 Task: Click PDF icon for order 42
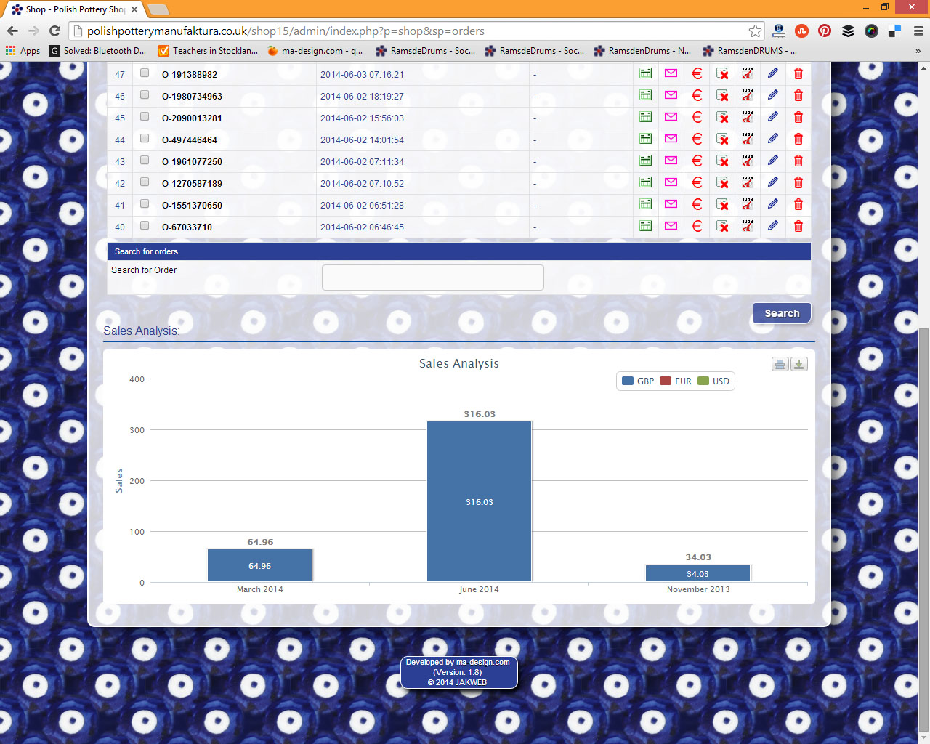pyautogui.click(x=747, y=182)
